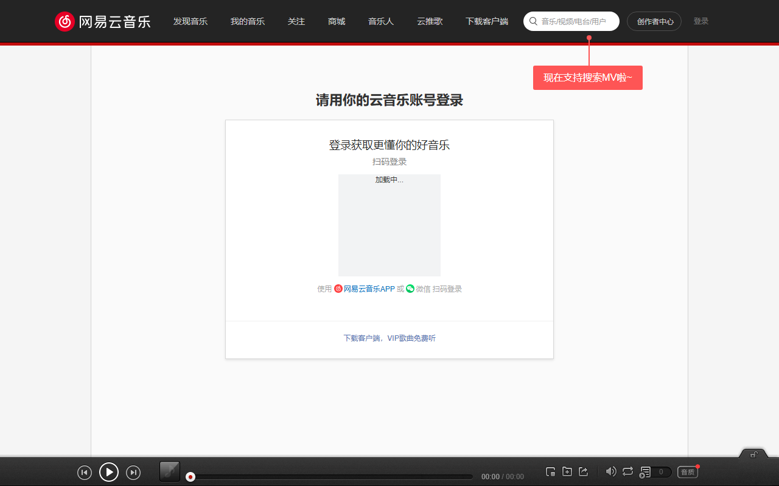Click the 扫码登录 text
779x486 pixels.
point(389,162)
